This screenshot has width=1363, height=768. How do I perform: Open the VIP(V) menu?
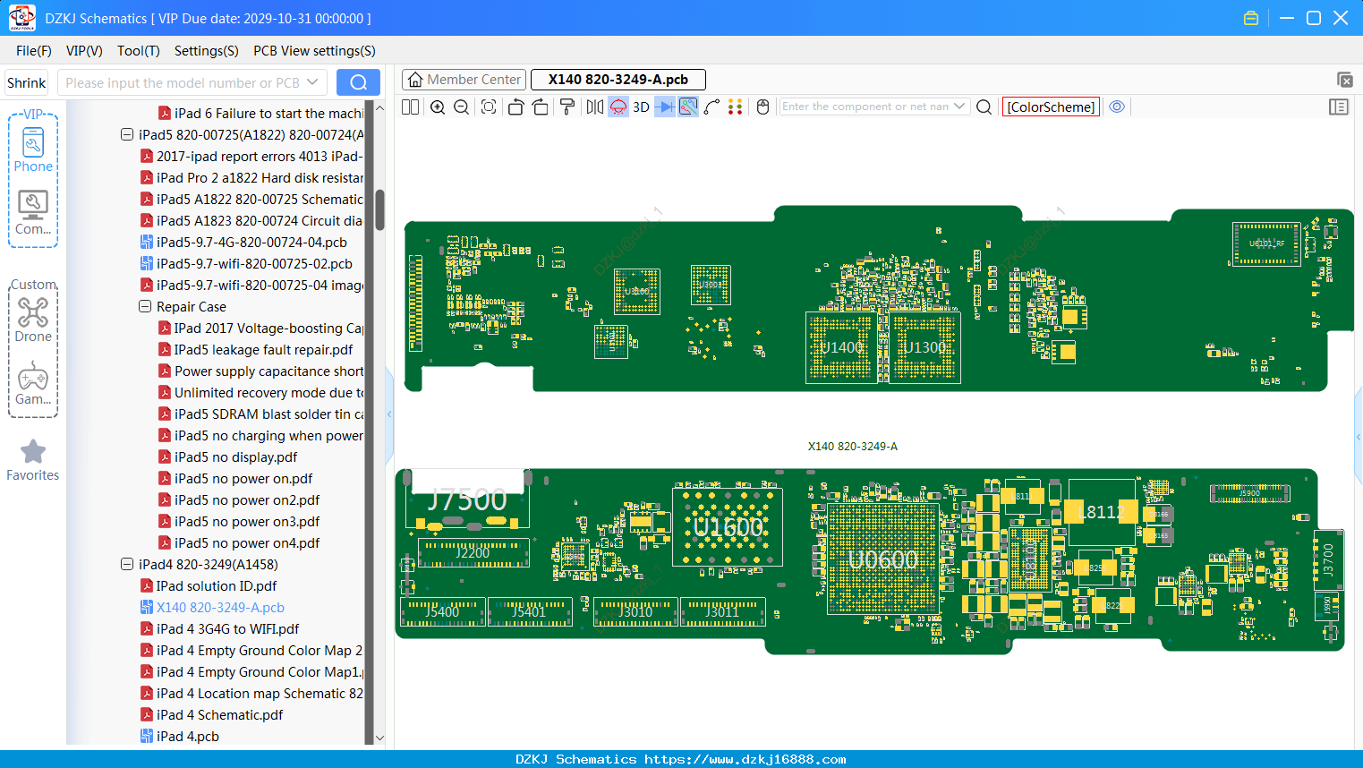coord(84,51)
